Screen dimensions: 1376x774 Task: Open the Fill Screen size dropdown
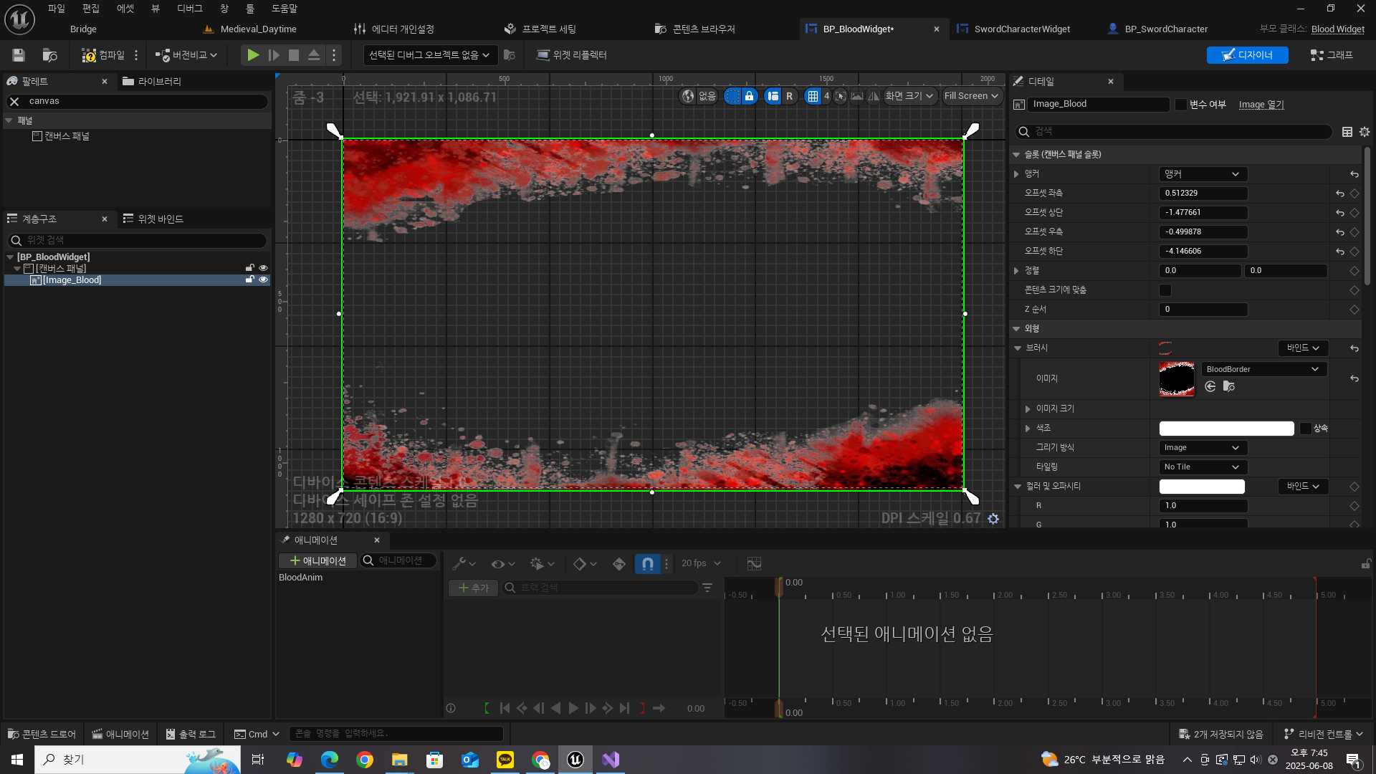[971, 96]
